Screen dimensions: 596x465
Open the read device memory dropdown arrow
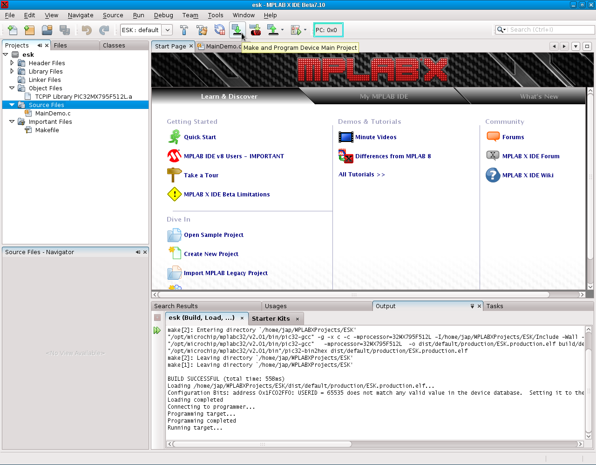click(282, 30)
